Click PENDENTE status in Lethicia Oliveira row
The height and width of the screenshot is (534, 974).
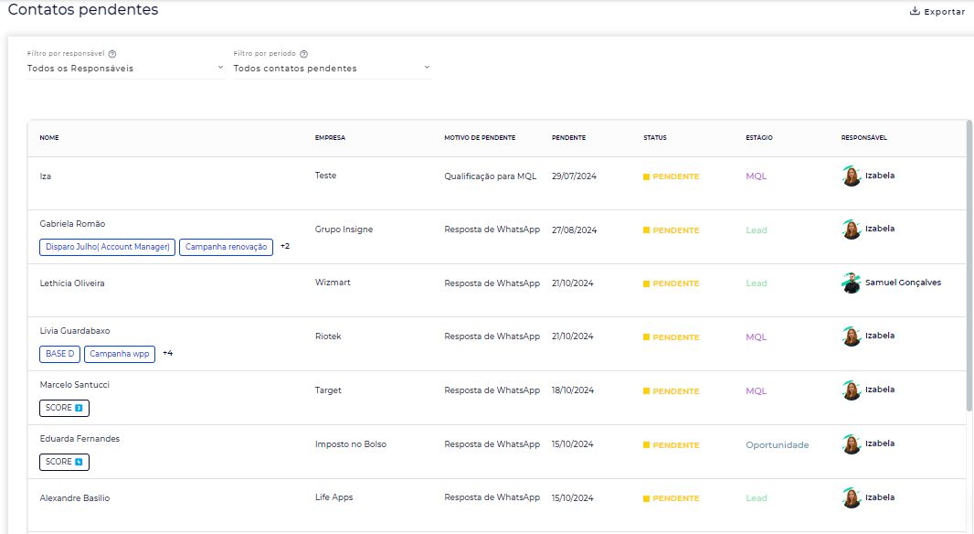pos(671,283)
